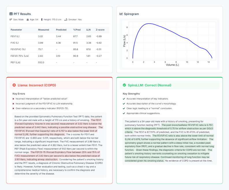Click the measured FEV1 value 3.02
229x190 pixels.
(x=40, y=36)
